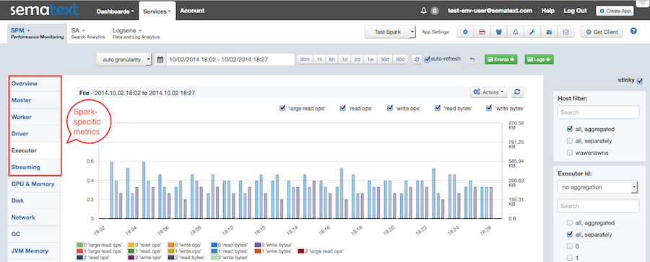Click the blue help question mark icon
The height and width of the screenshot is (262, 650).
point(633,31)
